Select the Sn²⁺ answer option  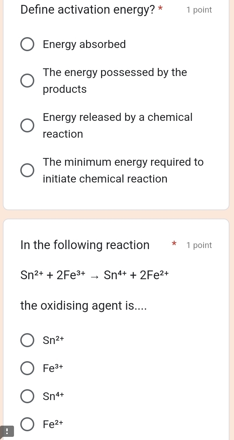pos(27,340)
